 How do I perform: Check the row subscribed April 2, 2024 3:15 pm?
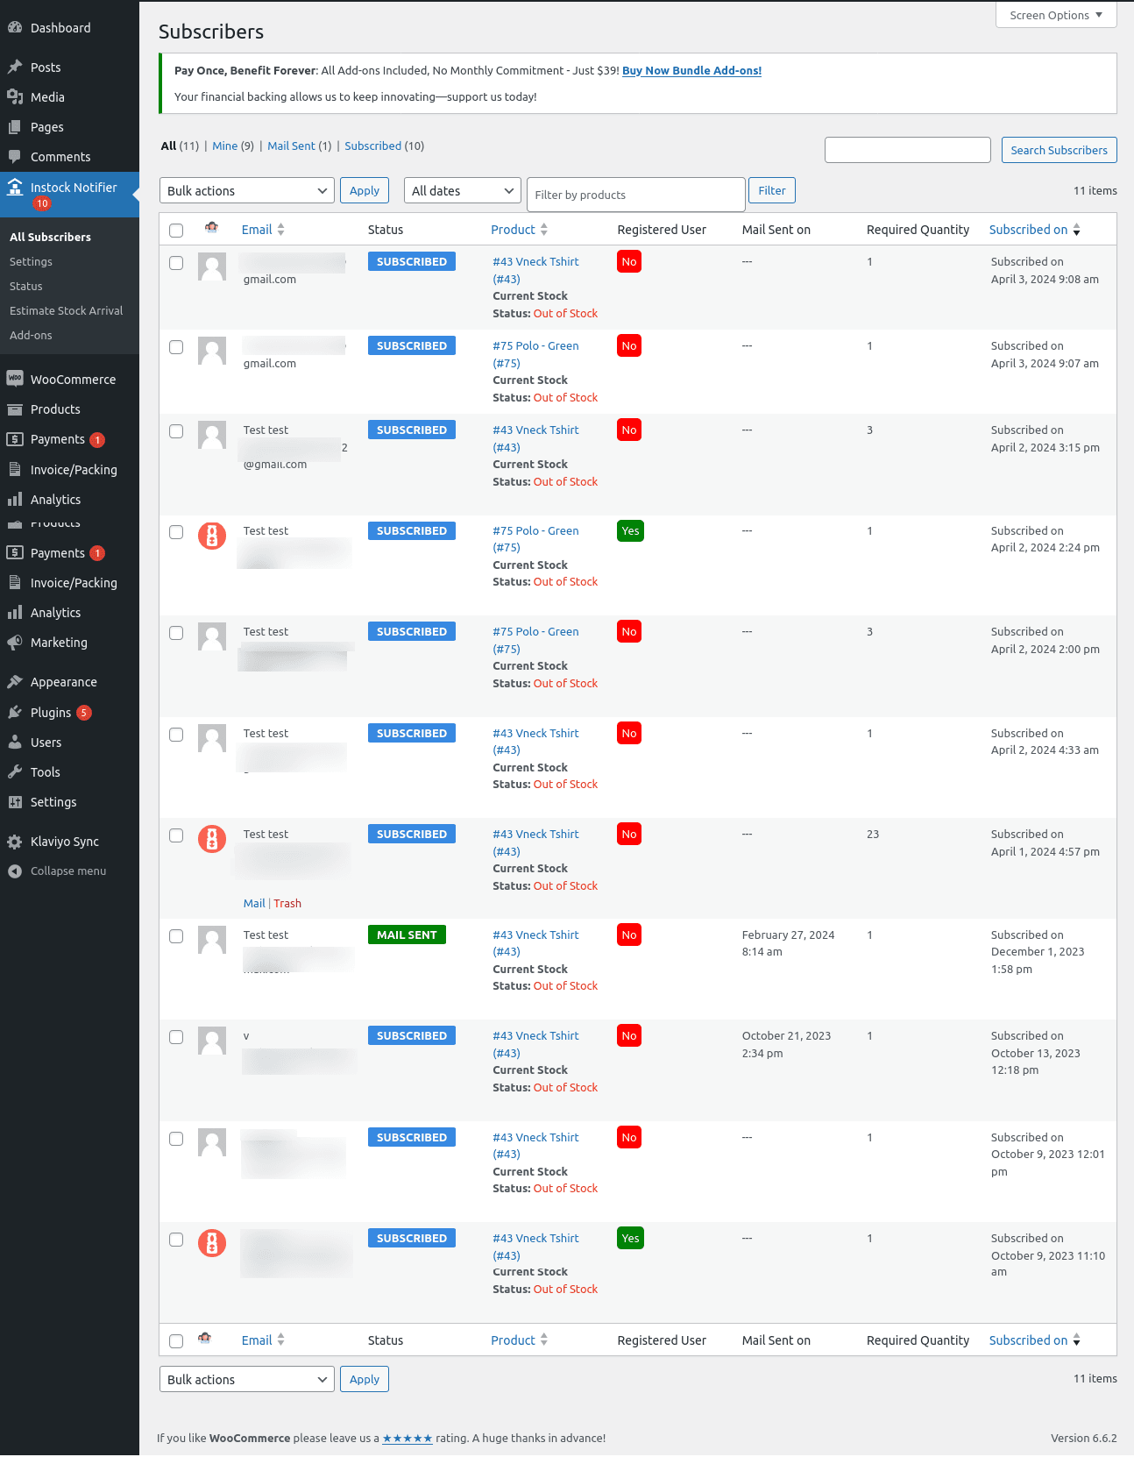pos(176,431)
